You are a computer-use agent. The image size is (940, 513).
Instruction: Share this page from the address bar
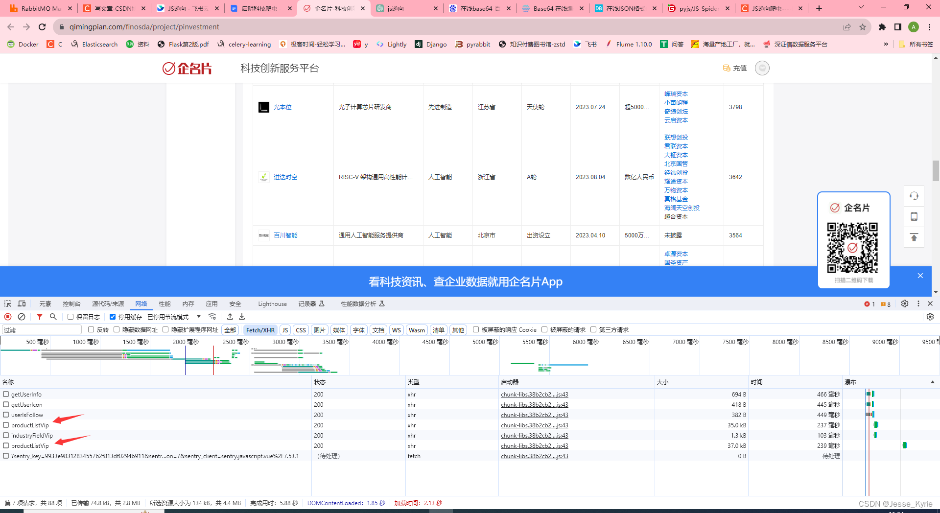coord(847,27)
